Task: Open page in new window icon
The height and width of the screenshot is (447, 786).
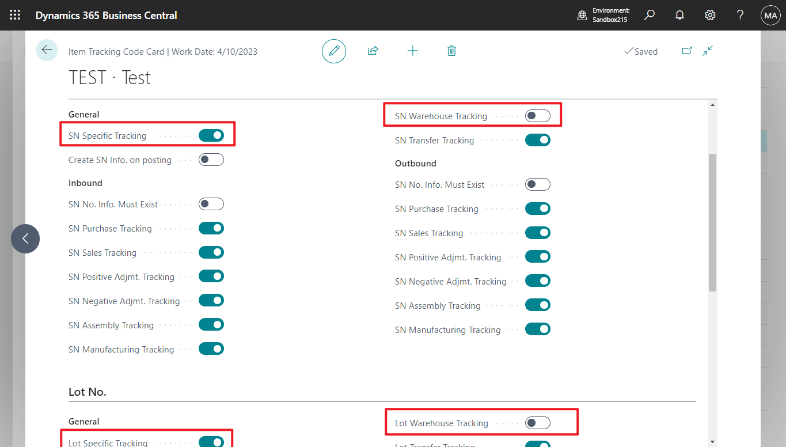Action: 686,51
